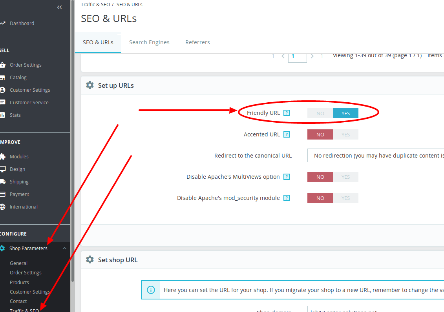Open Order Settings under Shop Parameters
The height and width of the screenshot is (312, 444).
[26, 273]
